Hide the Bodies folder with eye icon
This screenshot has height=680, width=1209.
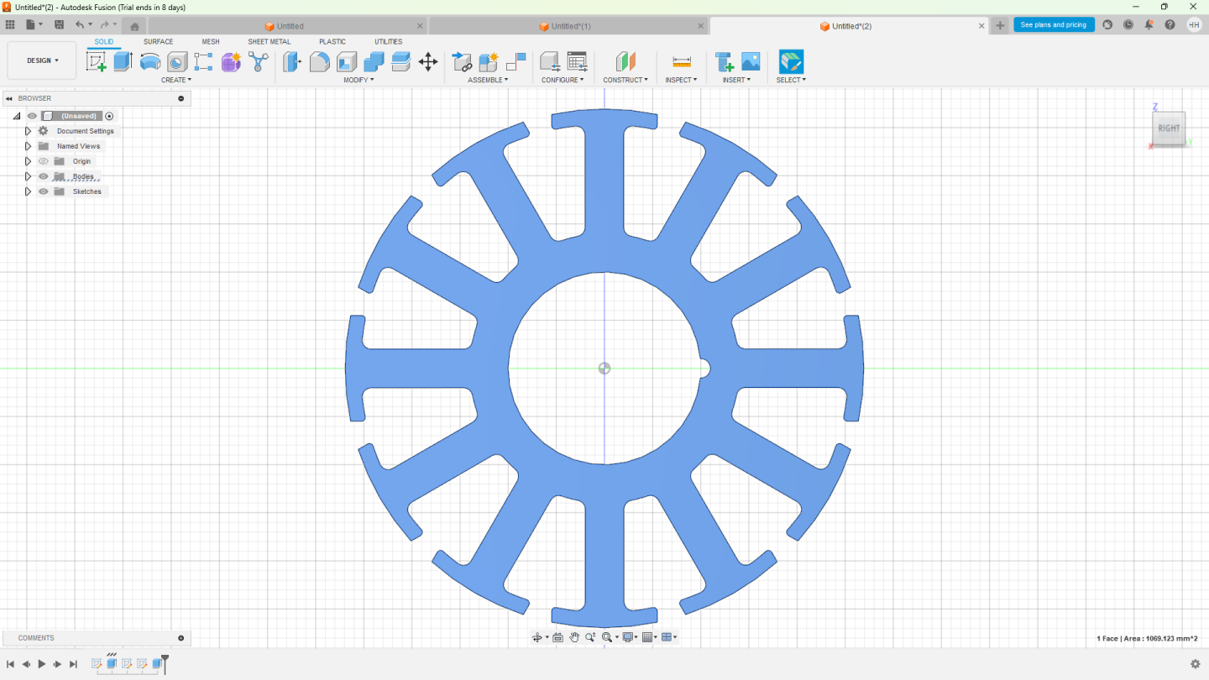pos(44,176)
